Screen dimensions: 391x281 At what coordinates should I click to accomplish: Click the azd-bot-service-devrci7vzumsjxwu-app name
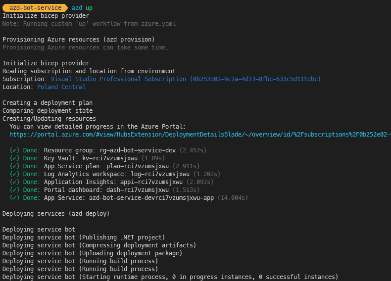tap(151, 198)
